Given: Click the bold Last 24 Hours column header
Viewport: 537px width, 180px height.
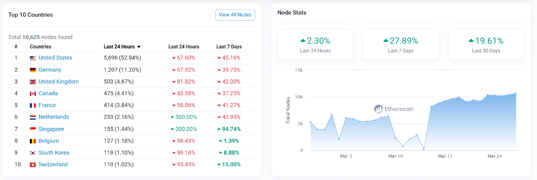Looking at the screenshot, I should pos(119,47).
